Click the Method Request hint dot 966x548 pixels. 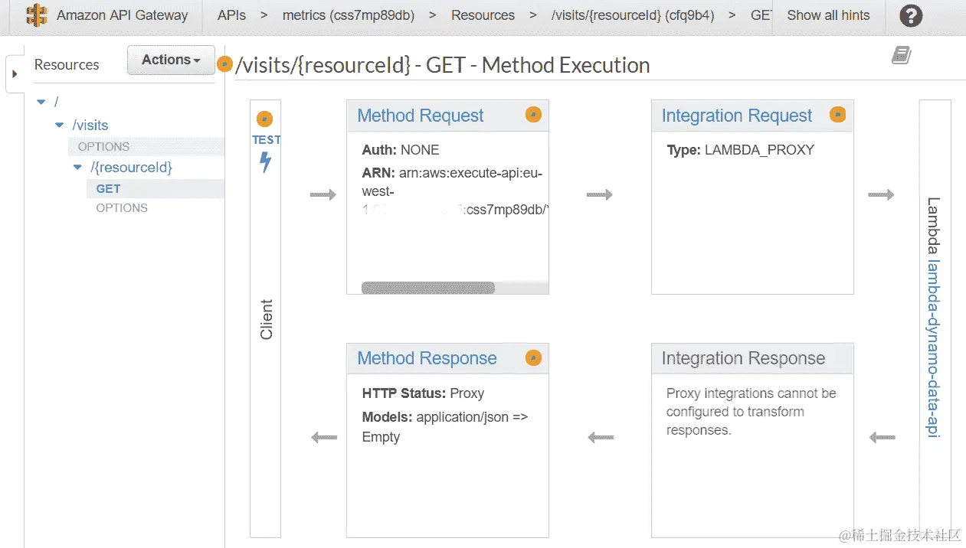coord(533,115)
